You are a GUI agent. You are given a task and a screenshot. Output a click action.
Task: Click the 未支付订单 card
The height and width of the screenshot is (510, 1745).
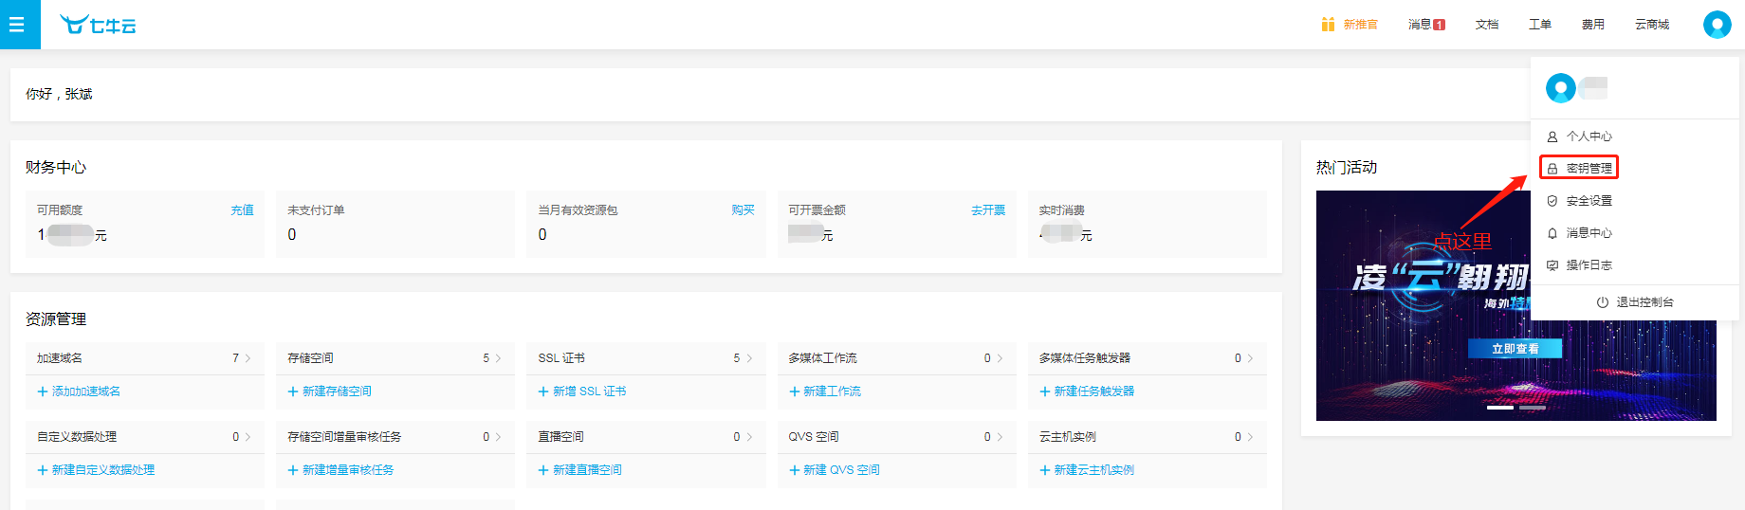tap(394, 224)
